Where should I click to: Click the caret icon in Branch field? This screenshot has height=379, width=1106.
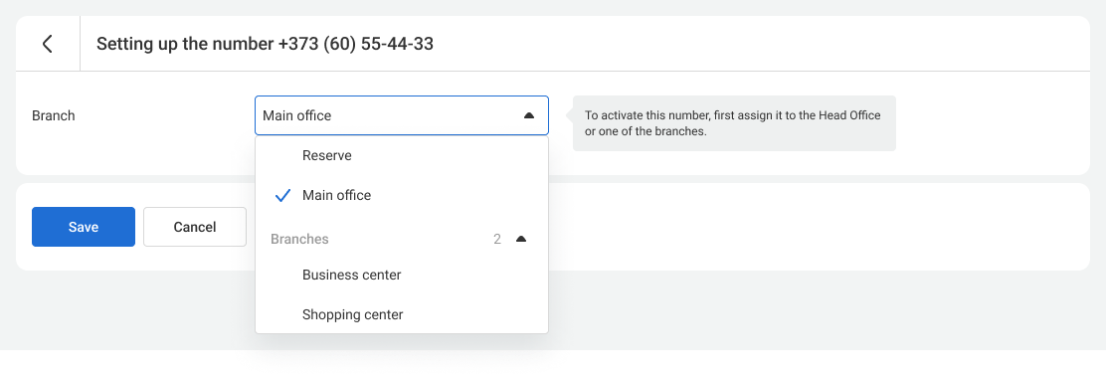[x=529, y=115]
